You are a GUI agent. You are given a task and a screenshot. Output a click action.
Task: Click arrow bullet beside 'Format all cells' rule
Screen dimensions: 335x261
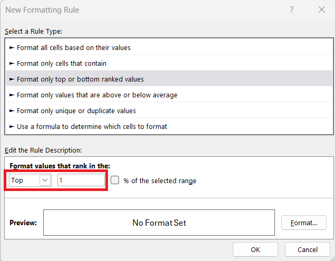(12, 47)
